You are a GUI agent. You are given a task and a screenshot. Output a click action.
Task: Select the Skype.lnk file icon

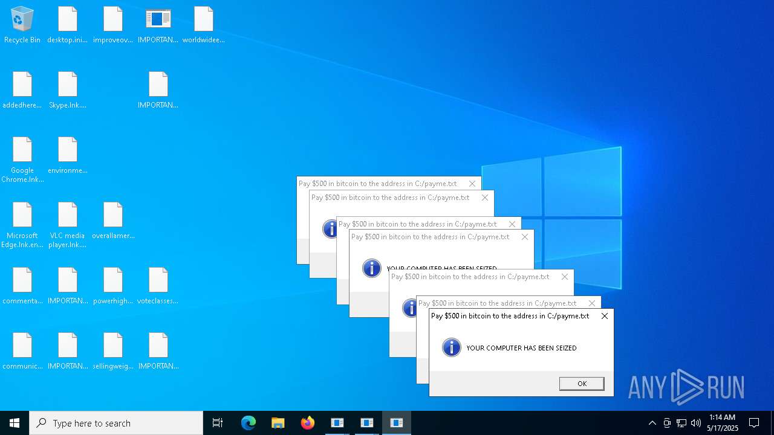[x=68, y=90]
